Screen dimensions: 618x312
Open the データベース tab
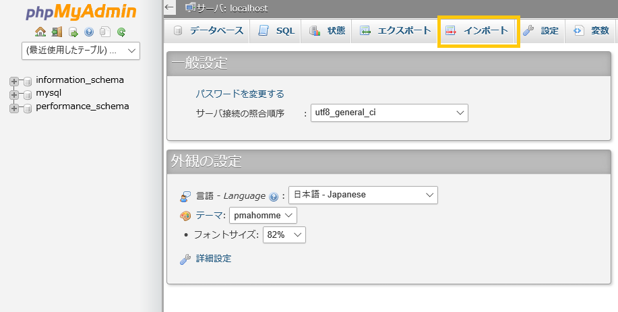click(x=210, y=31)
